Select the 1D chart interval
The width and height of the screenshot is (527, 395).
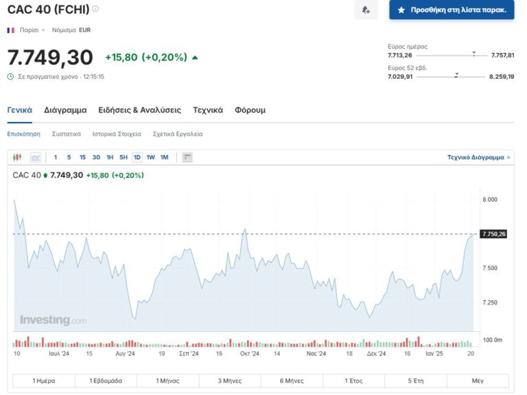tap(137, 158)
